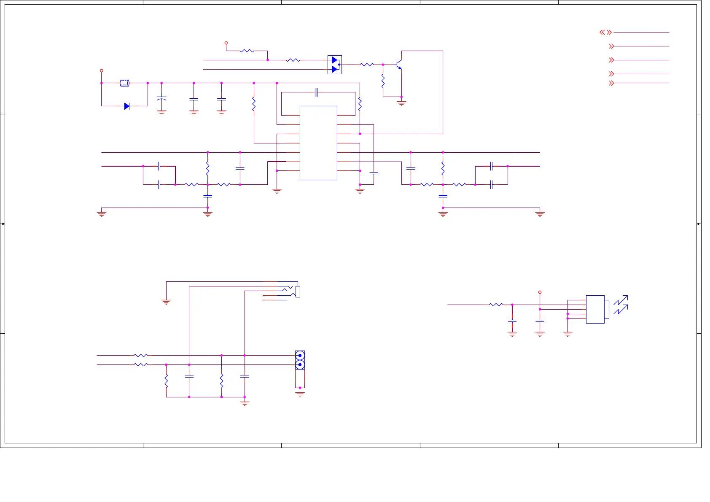This screenshot has width=710, height=502.
Task: Click the power node above the IR receiver
Action: coord(540,292)
